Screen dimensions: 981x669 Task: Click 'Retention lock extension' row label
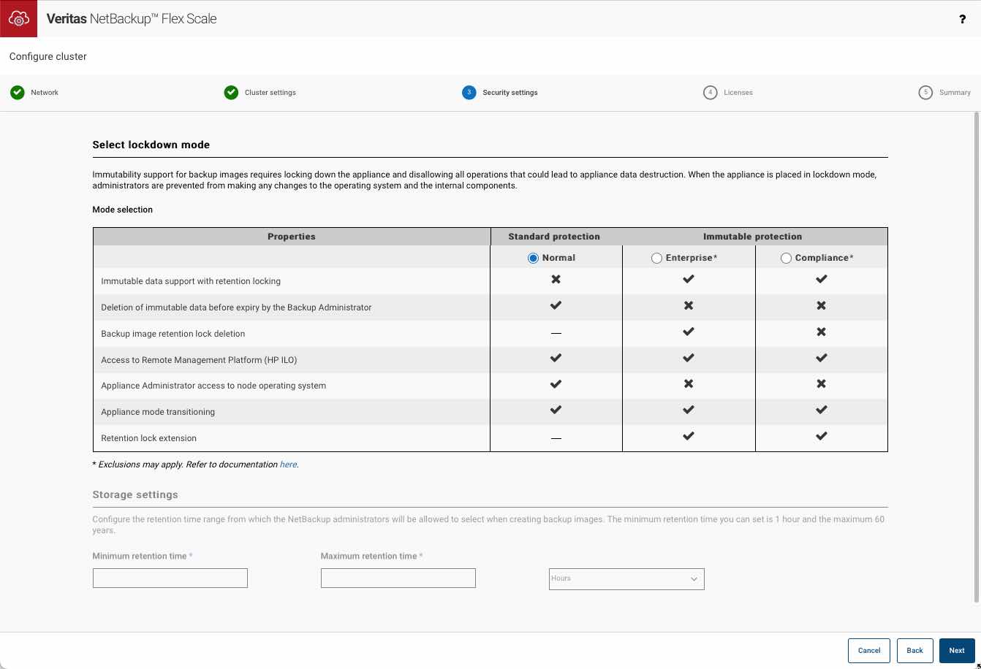coord(149,438)
